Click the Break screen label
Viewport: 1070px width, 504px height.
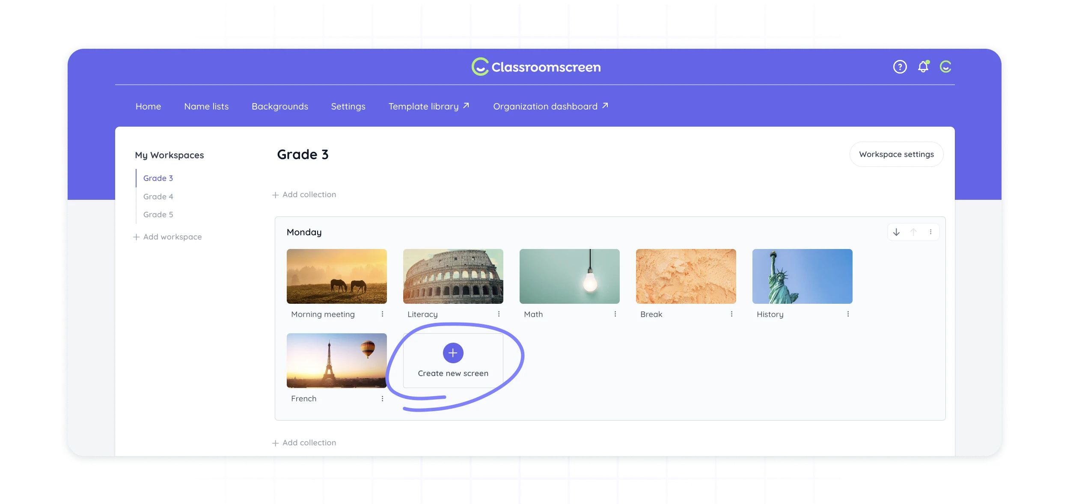point(651,314)
